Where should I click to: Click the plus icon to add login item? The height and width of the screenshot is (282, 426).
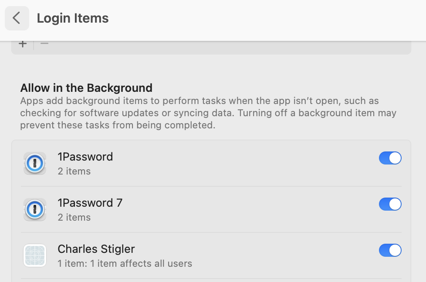pos(22,43)
